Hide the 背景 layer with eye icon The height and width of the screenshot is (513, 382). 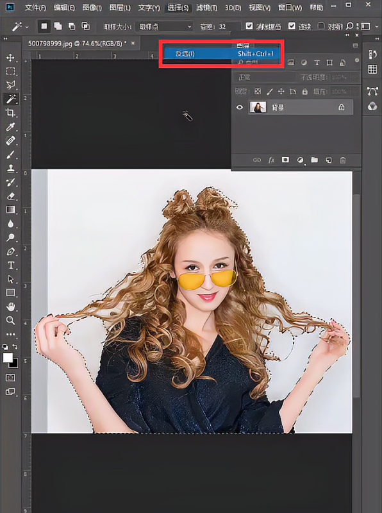click(240, 107)
